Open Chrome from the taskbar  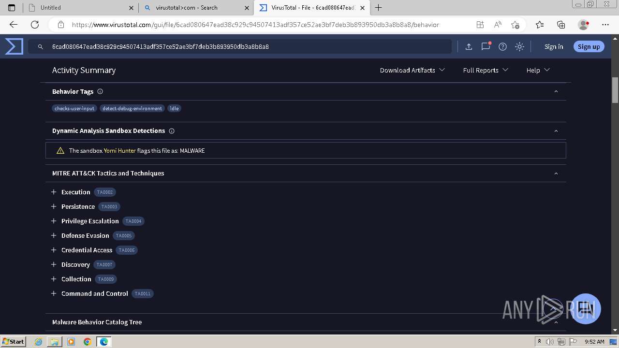click(88, 342)
